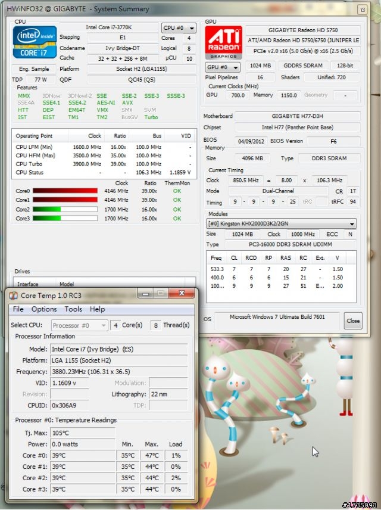Click the Intel H77 (Panther Point Base) chipset field
Image resolution: width=381 pixels, height=510 pixels.
tap(298, 128)
